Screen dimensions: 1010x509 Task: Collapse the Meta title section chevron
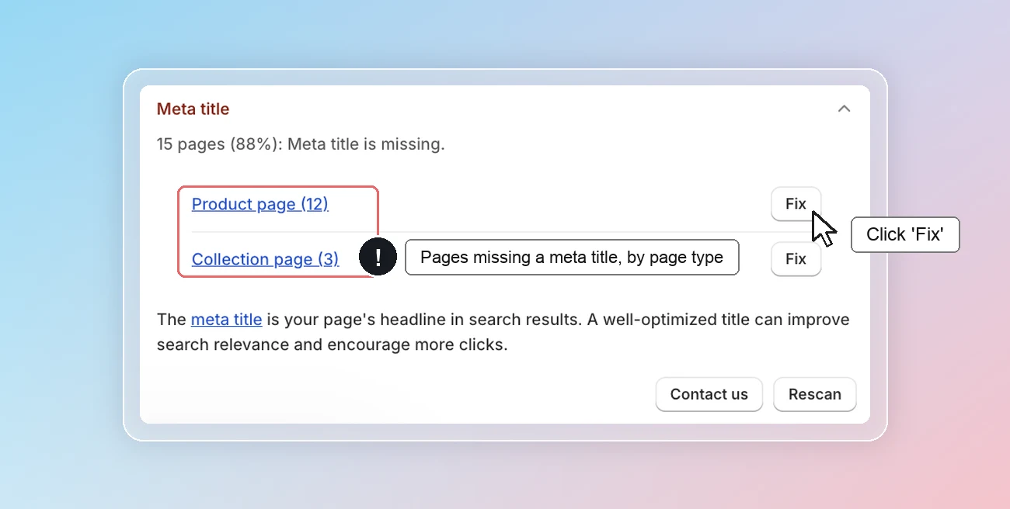coord(844,109)
